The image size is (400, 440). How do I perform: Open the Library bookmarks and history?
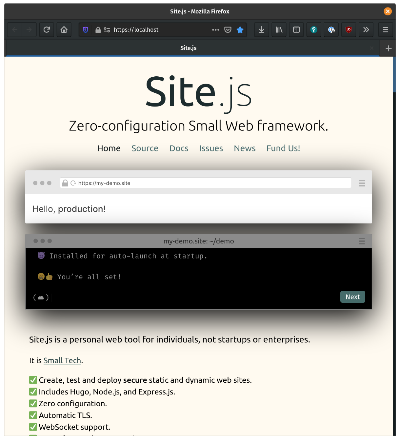[279, 30]
